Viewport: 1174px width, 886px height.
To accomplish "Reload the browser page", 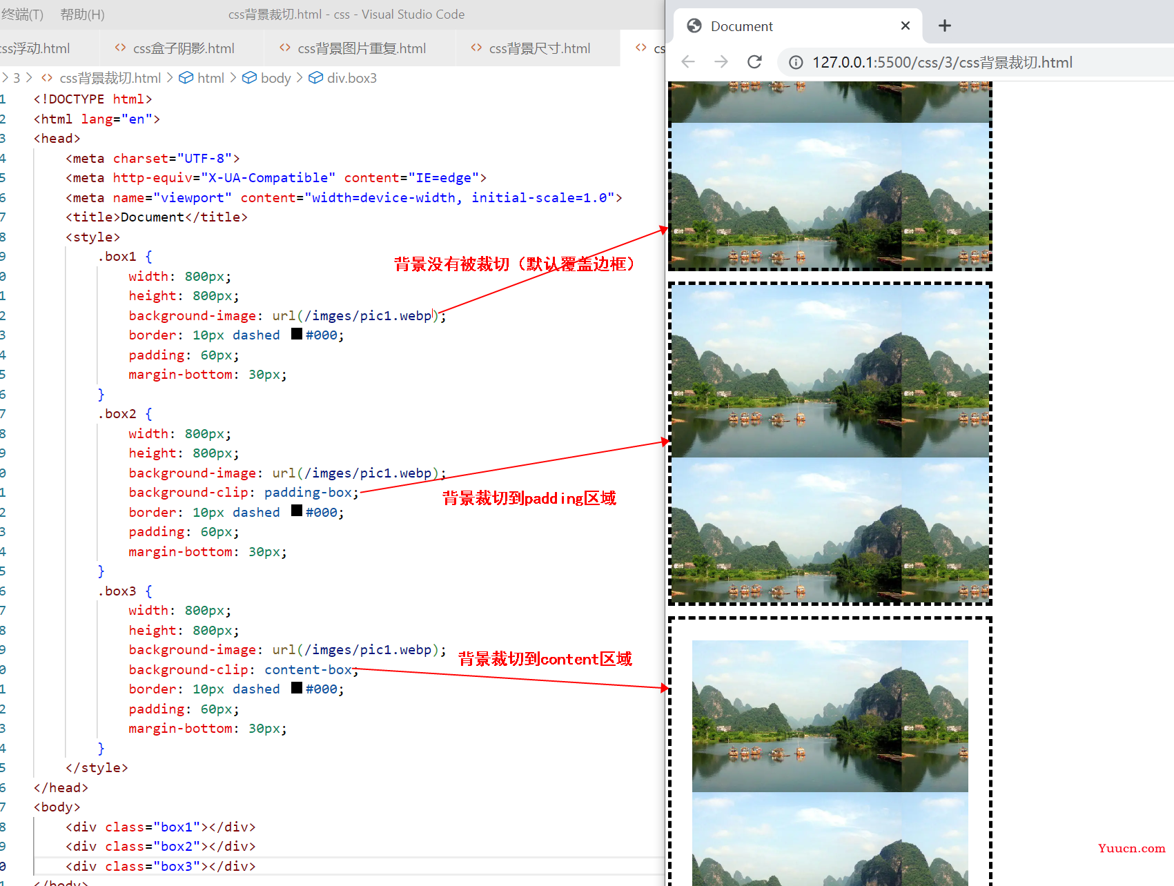I will click(x=754, y=62).
